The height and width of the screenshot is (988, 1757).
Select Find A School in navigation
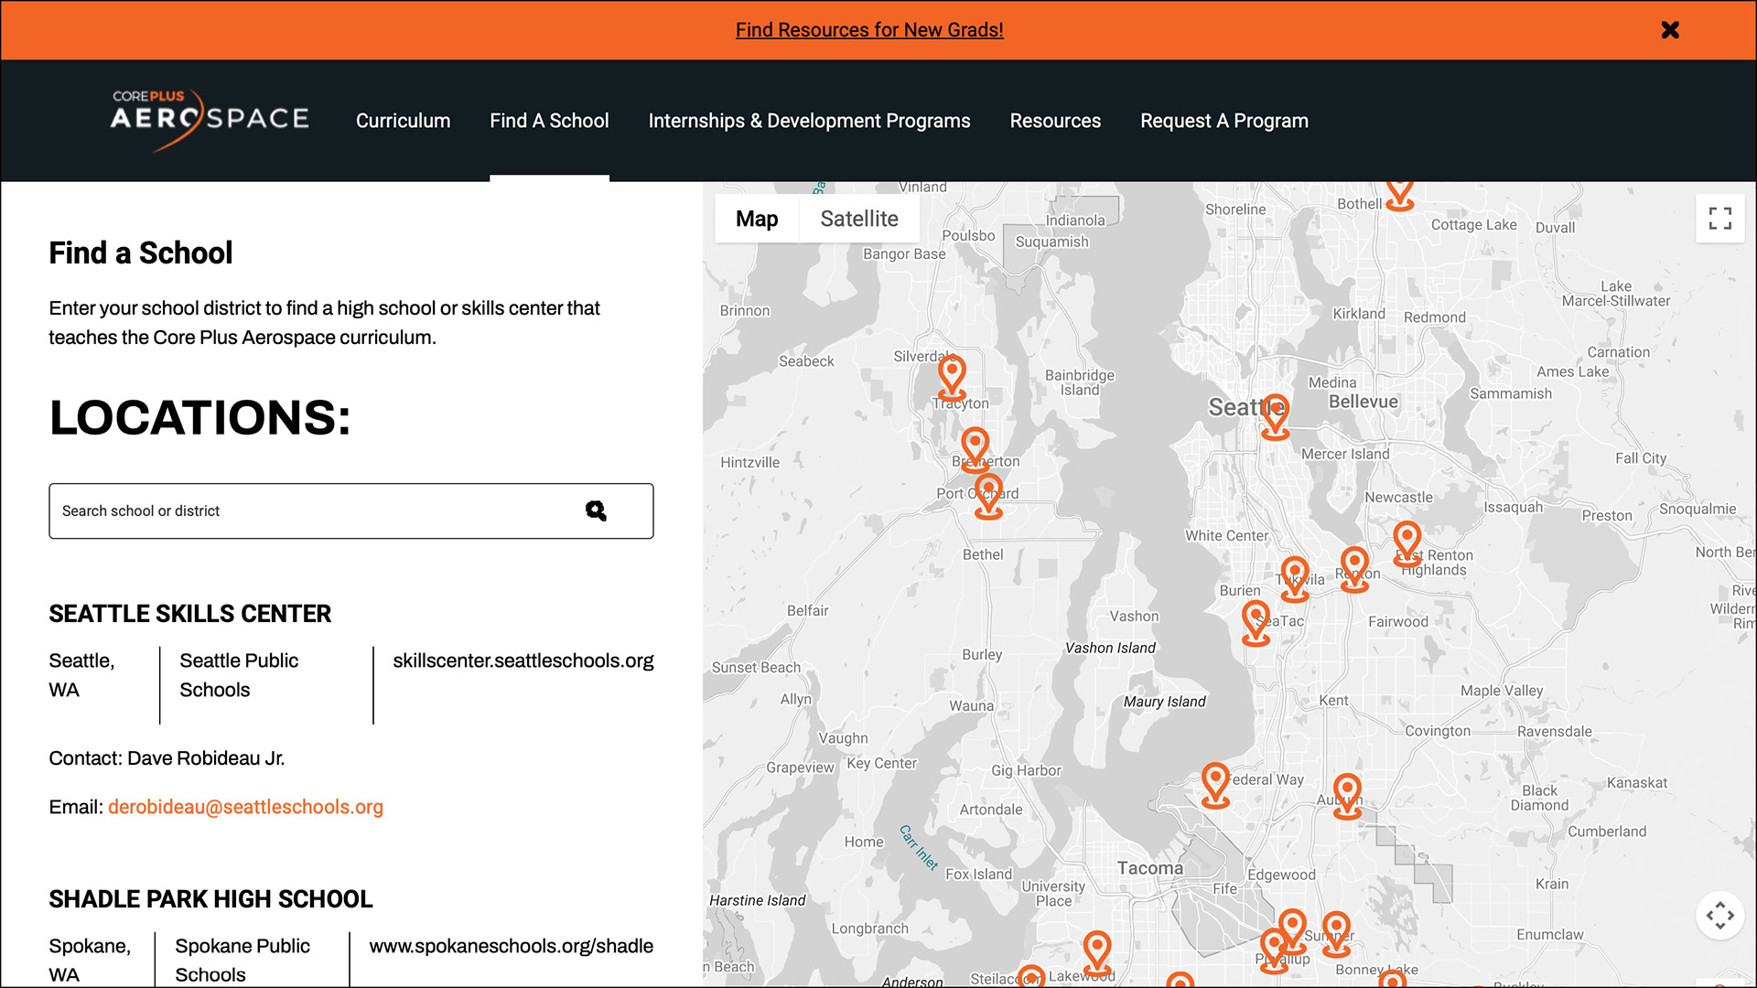click(x=549, y=121)
